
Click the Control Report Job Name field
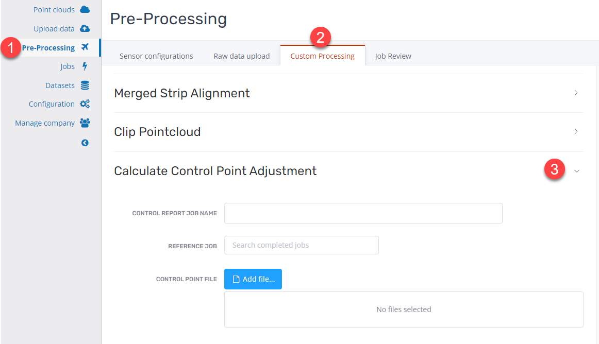pos(363,213)
